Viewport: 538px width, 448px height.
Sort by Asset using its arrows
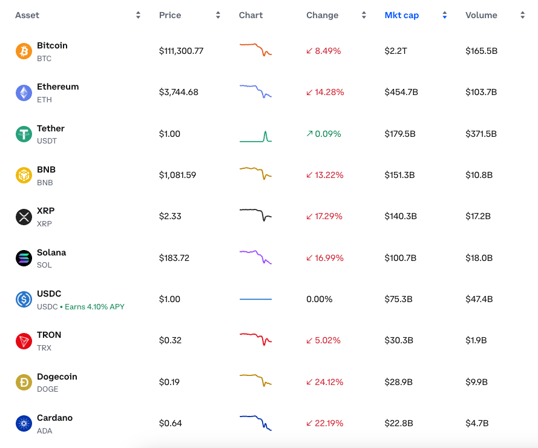[138, 15]
